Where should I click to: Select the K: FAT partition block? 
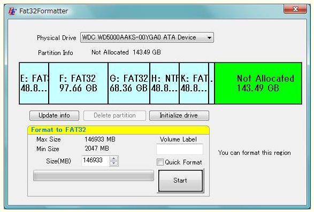194,83
